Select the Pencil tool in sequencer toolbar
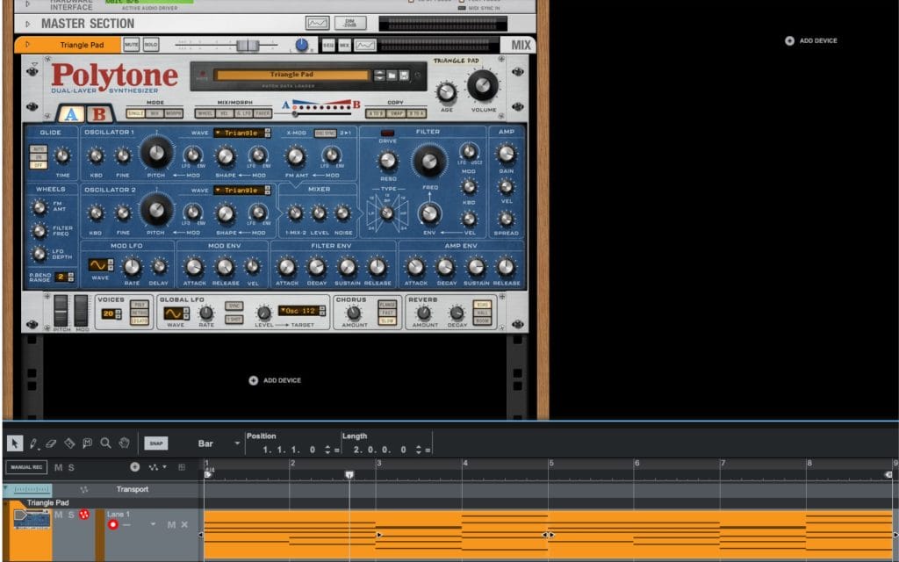The image size is (899, 562). pyautogui.click(x=33, y=443)
